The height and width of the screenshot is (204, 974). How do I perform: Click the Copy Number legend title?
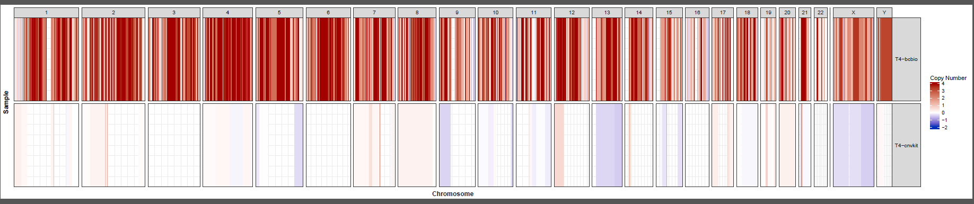(x=948, y=78)
